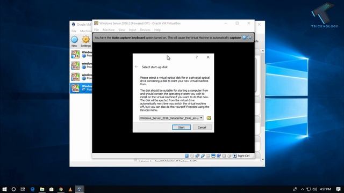Open the File menu of the VM window
344x193 pixels.
(97, 30)
